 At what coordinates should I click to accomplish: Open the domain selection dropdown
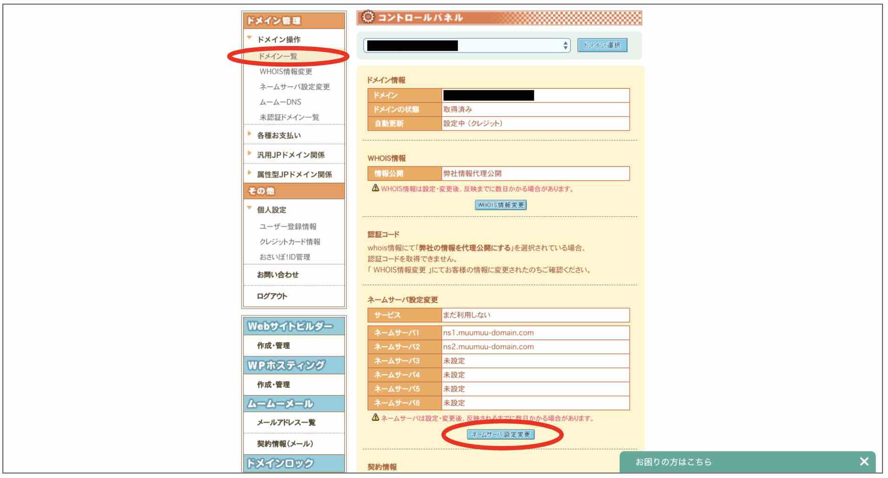[467, 45]
